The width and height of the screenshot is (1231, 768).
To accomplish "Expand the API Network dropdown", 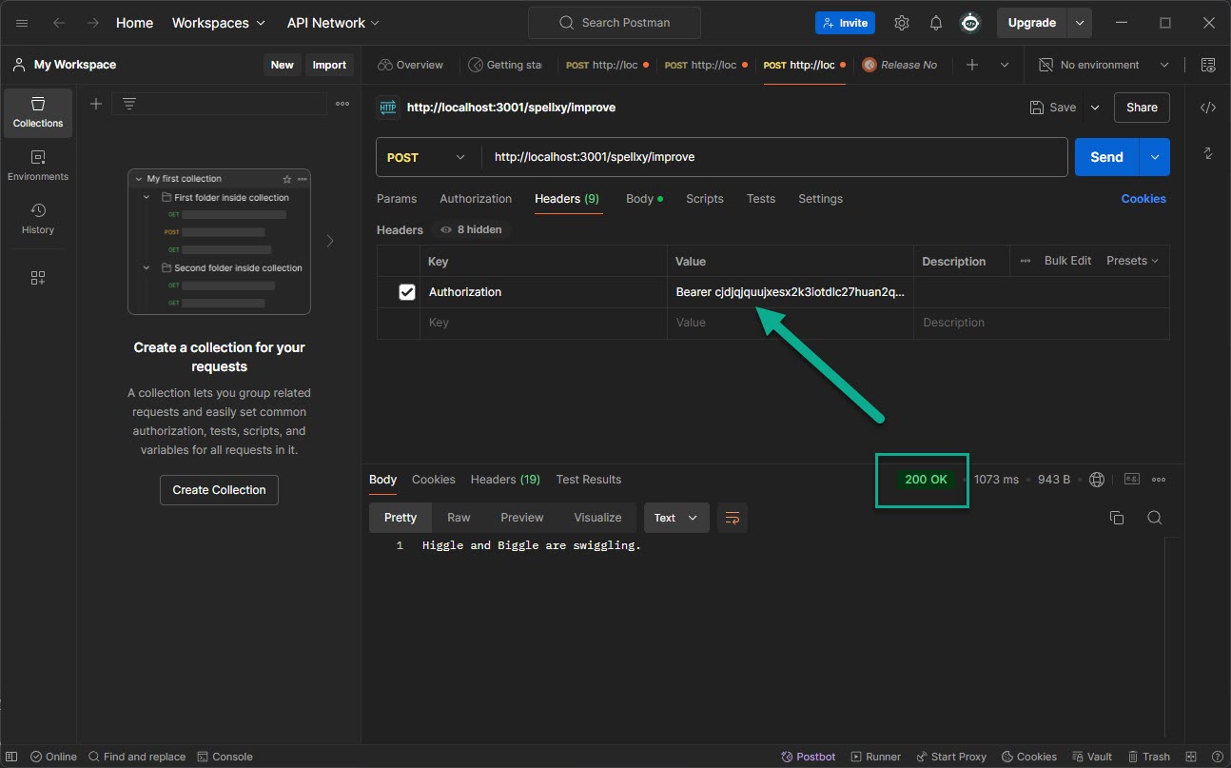I will [333, 23].
